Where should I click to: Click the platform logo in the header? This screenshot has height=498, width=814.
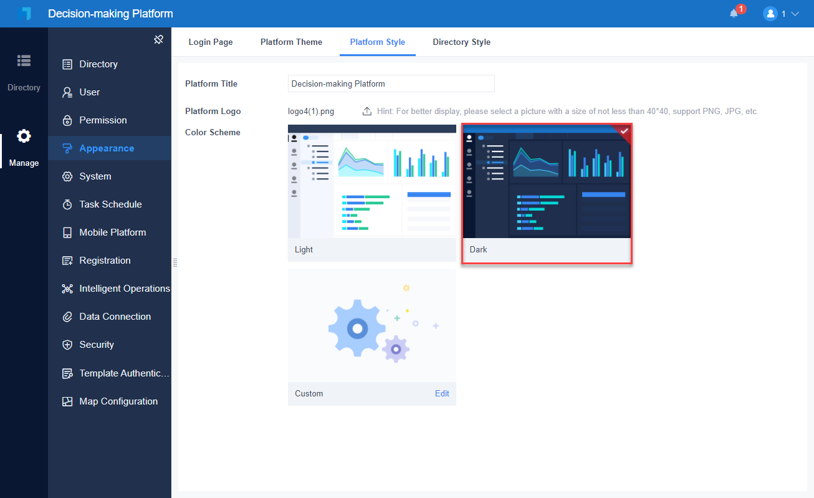[x=24, y=14]
